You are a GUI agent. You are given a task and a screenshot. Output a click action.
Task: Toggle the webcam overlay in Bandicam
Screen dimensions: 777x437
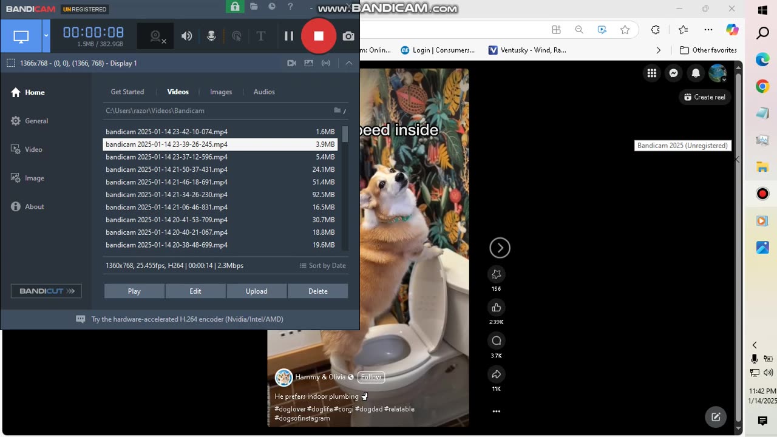156,36
